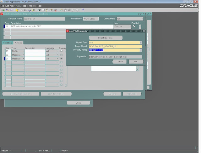Open the Level Function dropdown

[130, 26]
